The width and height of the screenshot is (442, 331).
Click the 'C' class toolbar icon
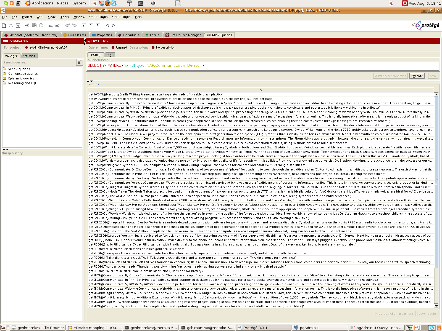pos(91,25)
